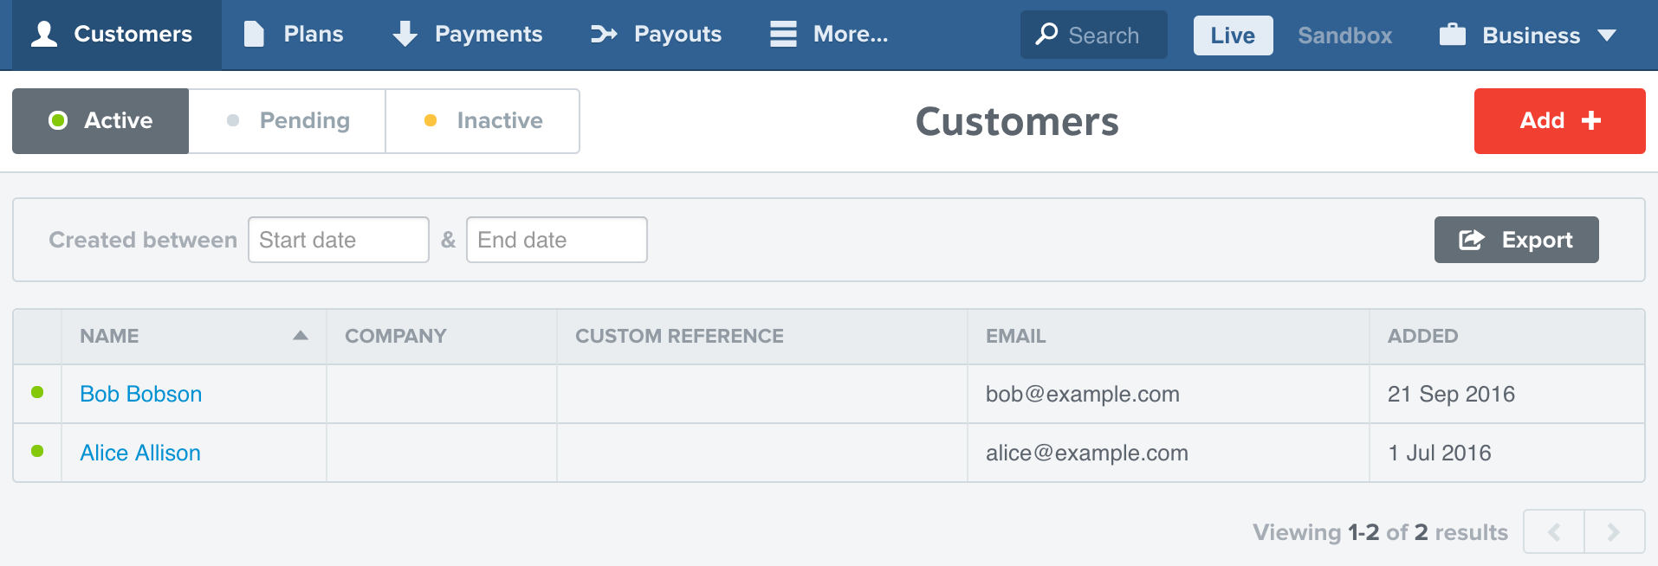1658x566 pixels.
Task: Go to next results page arrow
Action: point(1613,531)
